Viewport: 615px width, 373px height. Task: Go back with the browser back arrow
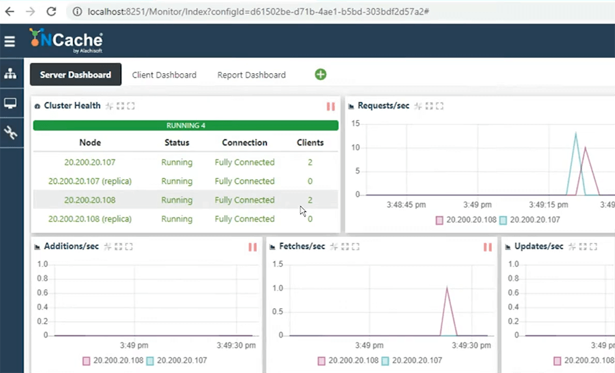click(x=10, y=12)
